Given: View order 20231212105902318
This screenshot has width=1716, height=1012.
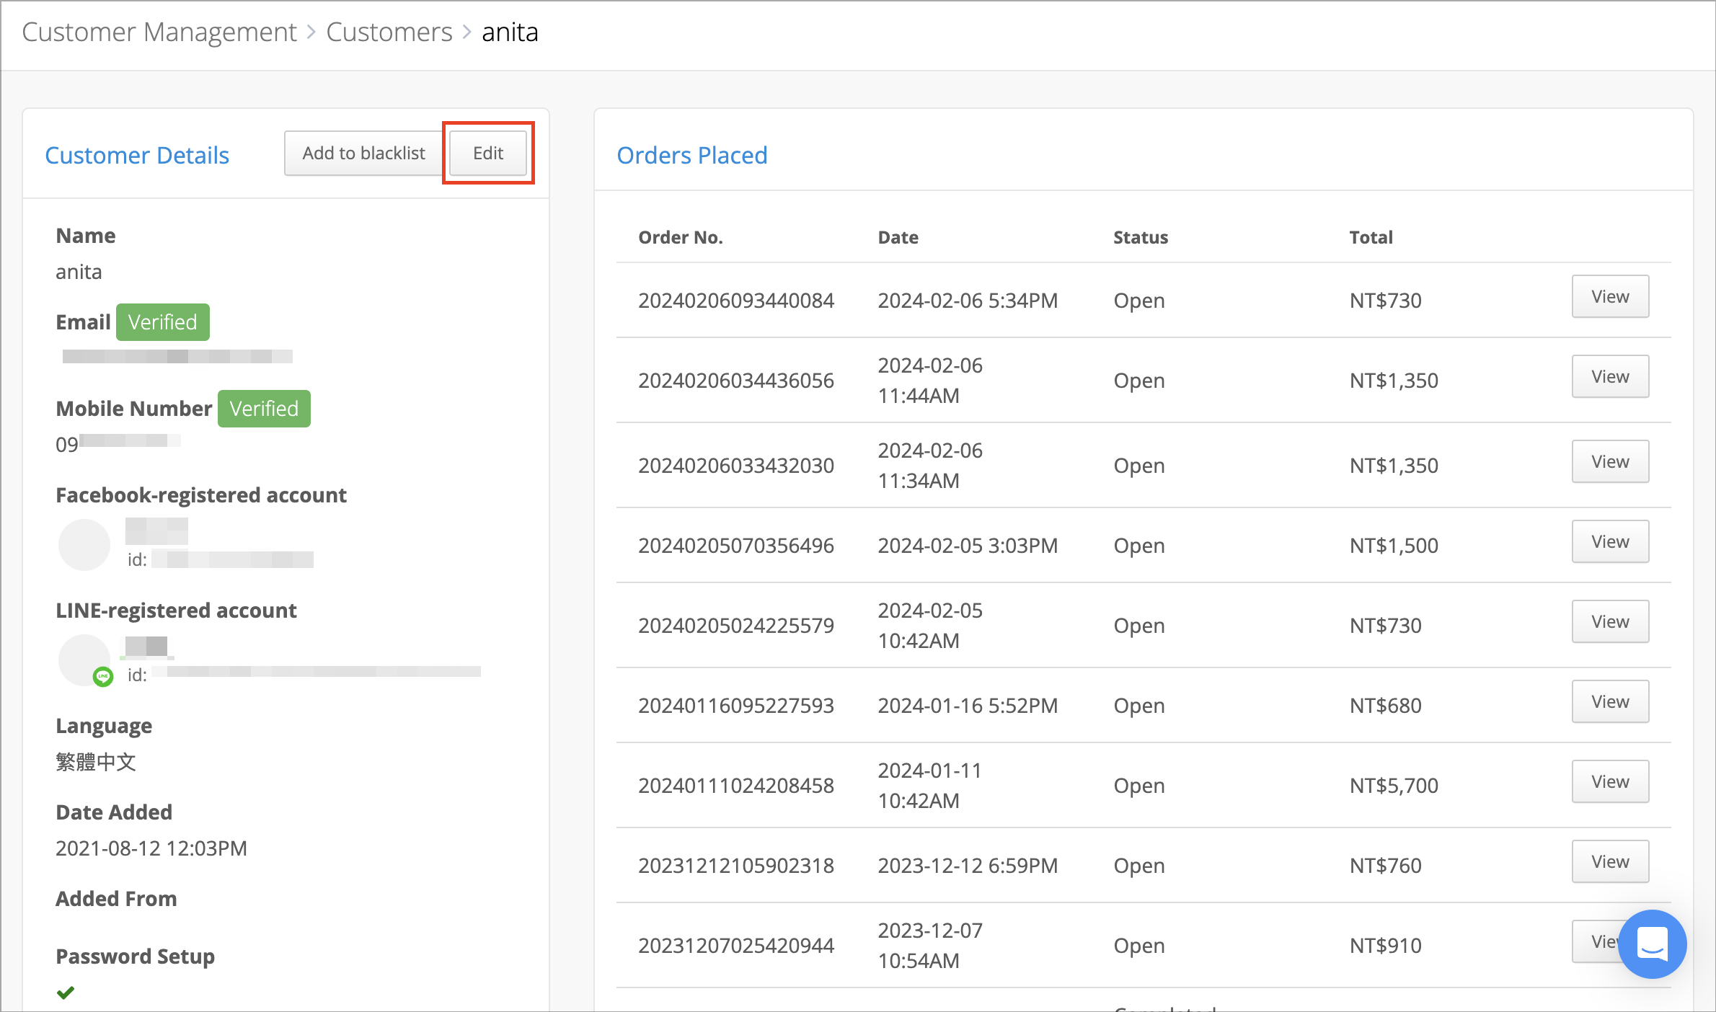Looking at the screenshot, I should coord(1609,861).
